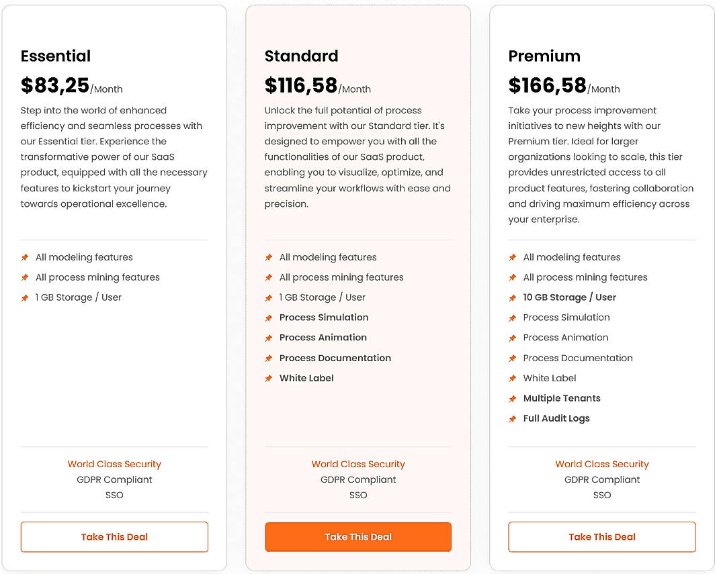The width and height of the screenshot is (719, 574).
Task: Click Take This Deal under the Standard plan
Action: coord(358,537)
